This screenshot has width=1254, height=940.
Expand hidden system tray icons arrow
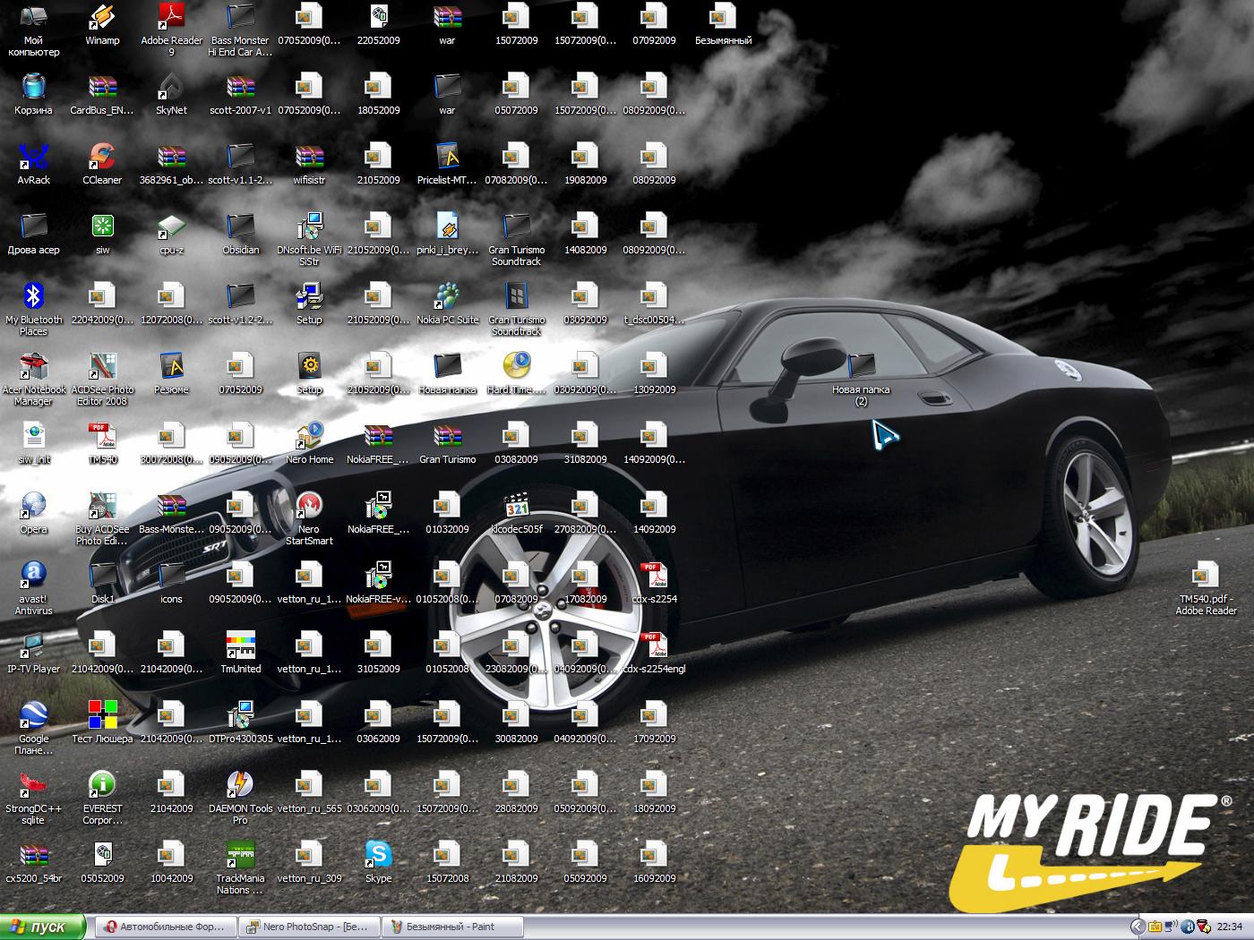[x=1137, y=927]
